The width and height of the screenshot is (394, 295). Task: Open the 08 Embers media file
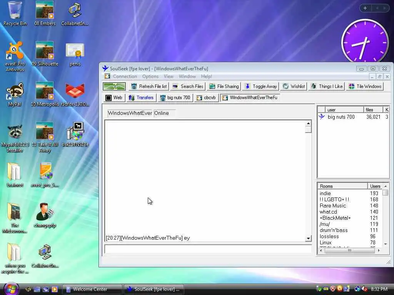[45, 13]
